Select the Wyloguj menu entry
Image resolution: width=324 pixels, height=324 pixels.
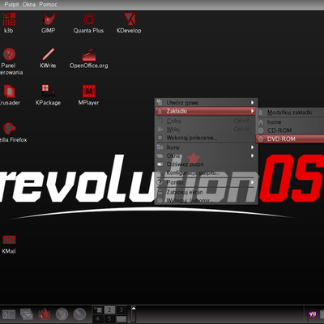(207, 200)
